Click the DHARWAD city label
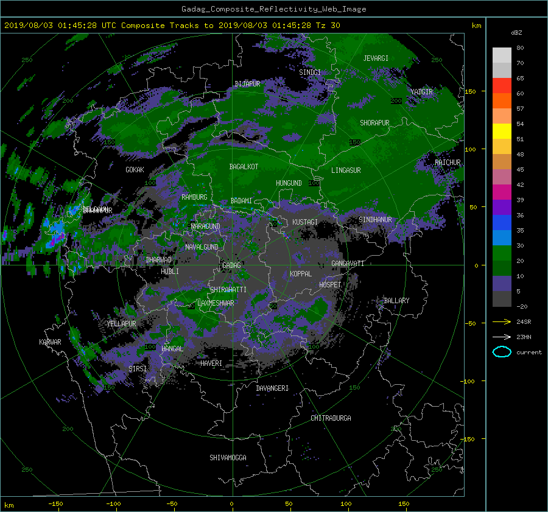The image size is (548, 512). [159, 260]
